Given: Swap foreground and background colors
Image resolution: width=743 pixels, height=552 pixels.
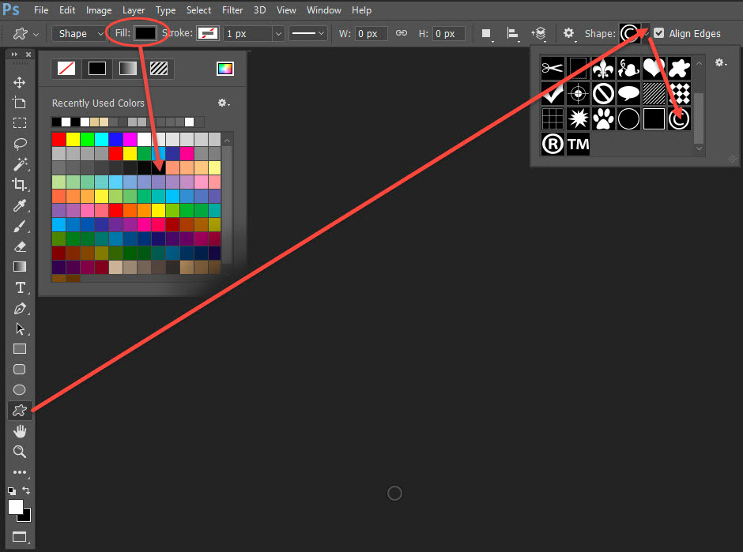Looking at the screenshot, I should [x=26, y=490].
